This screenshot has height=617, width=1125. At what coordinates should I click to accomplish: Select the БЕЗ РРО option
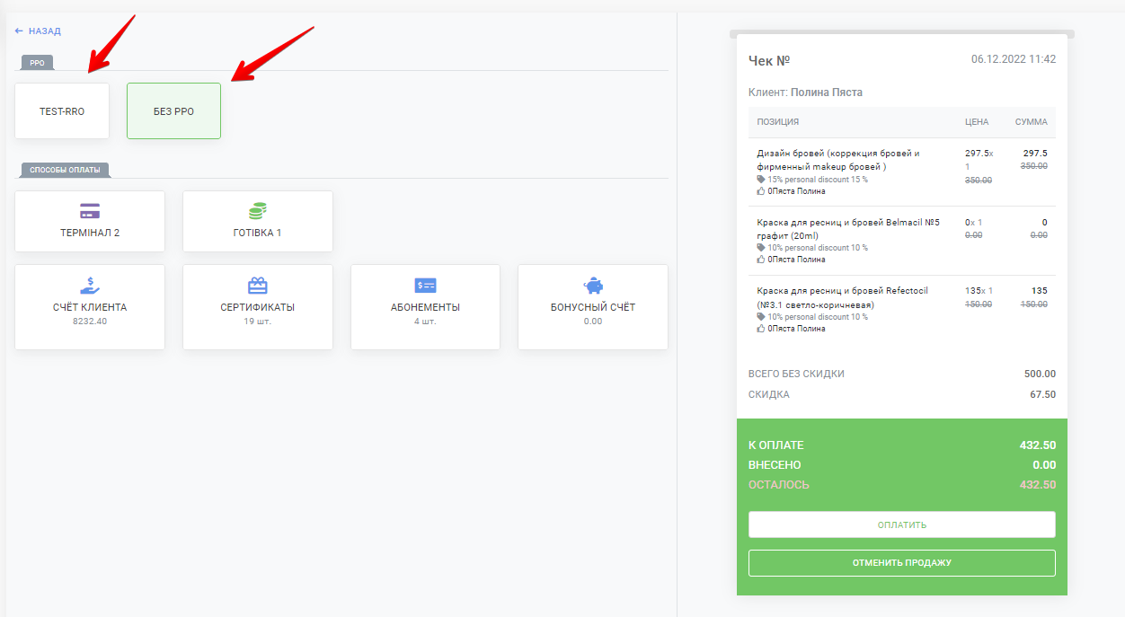coord(173,111)
